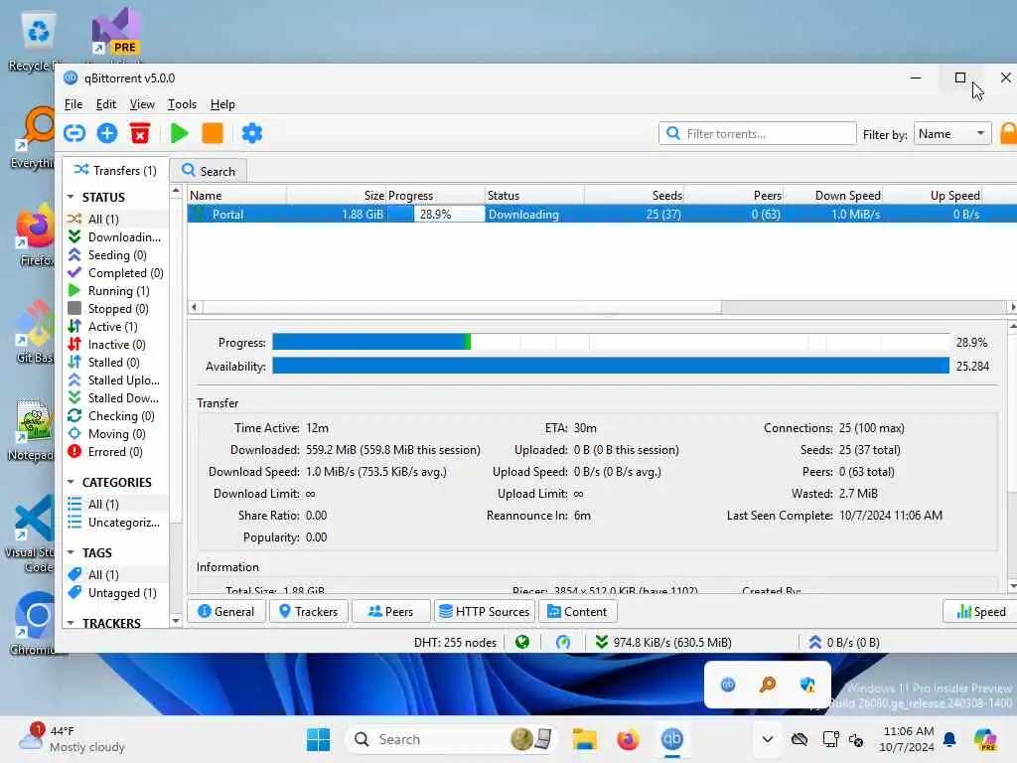
Task: Open the Edit menu
Action: tap(105, 104)
